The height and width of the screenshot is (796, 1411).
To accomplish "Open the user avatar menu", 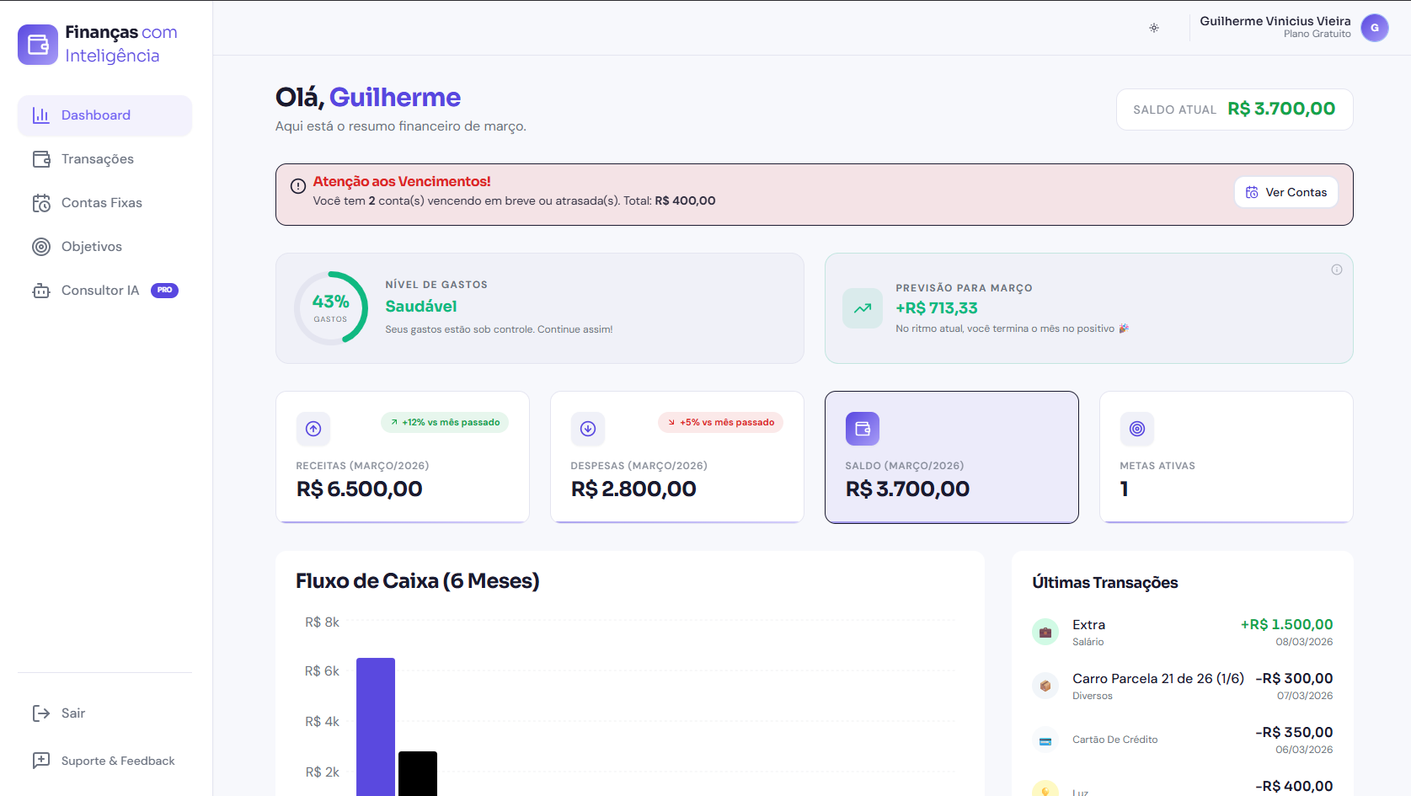I will coord(1375,28).
